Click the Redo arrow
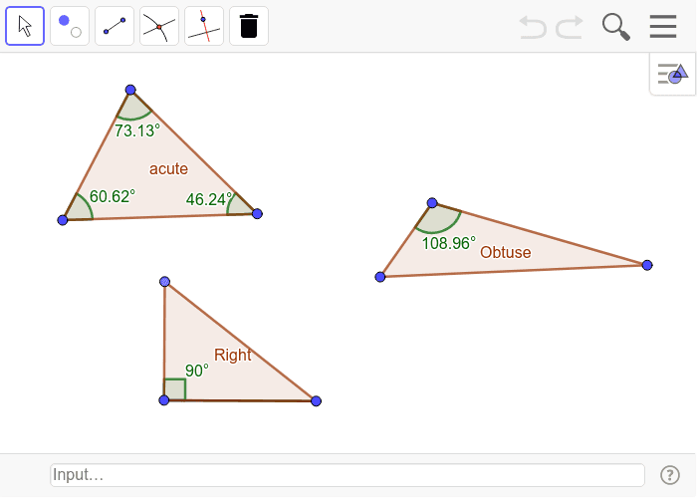Screen dimensions: 697x498 click(570, 27)
